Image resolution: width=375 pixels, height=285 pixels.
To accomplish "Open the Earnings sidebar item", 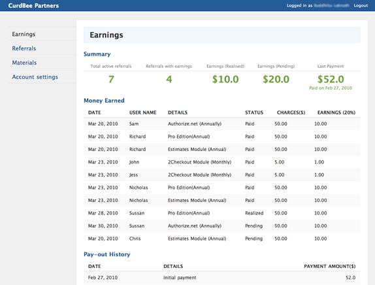I will pos(24,34).
